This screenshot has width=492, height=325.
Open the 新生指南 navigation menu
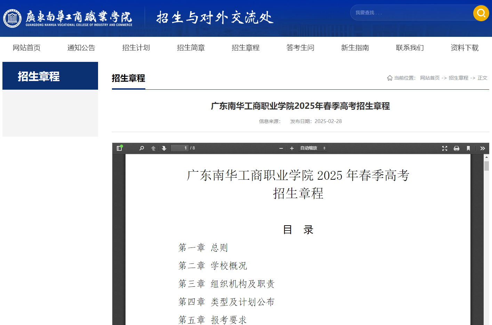click(355, 48)
